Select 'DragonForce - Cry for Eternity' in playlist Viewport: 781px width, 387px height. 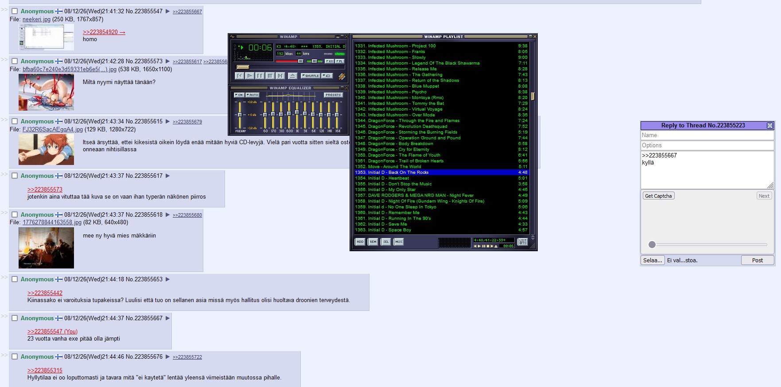442,149
